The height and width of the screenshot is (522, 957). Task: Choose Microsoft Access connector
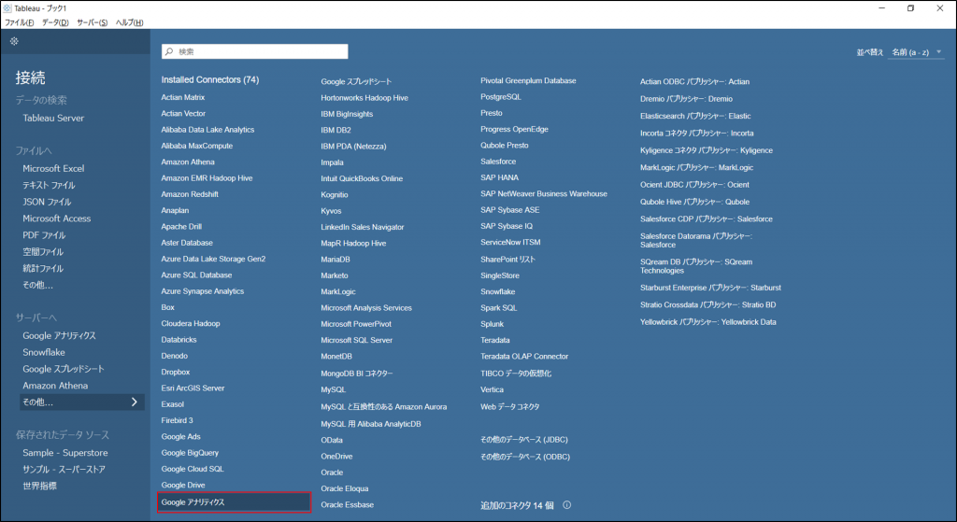pyautogui.click(x=56, y=219)
